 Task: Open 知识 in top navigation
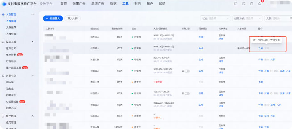(x=162, y=4)
